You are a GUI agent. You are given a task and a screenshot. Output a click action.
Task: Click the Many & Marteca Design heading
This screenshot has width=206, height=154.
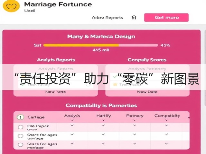point(101,37)
